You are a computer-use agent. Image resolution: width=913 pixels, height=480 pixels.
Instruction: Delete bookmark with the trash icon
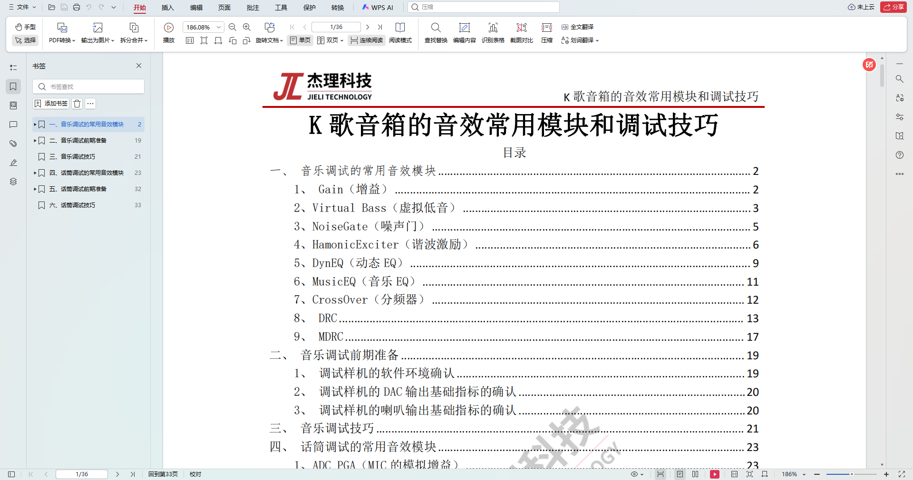(x=78, y=103)
